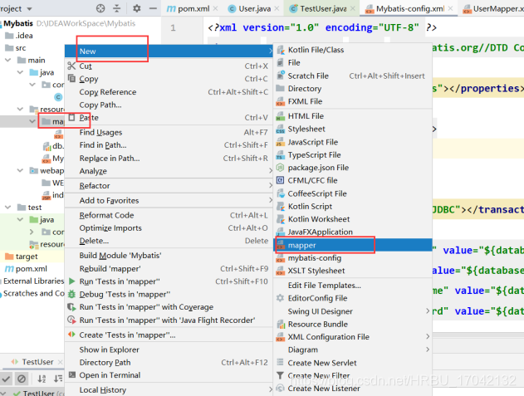Switch to the pom.xml editor tab
The image size is (524, 396).
click(x=192, y=8)
